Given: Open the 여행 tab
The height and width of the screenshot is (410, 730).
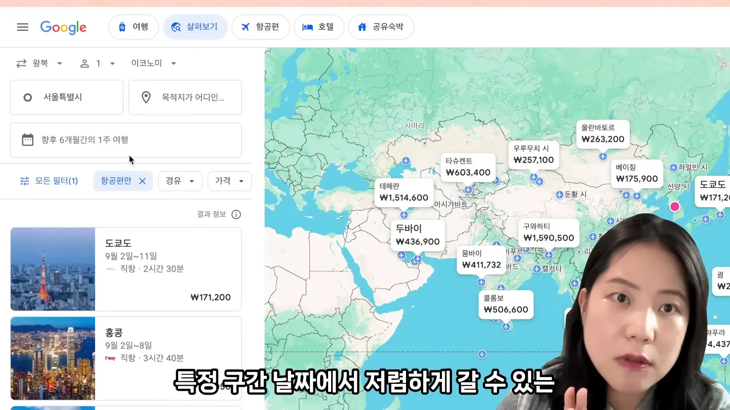Looking at the screenshot, I should click(133, 27).
